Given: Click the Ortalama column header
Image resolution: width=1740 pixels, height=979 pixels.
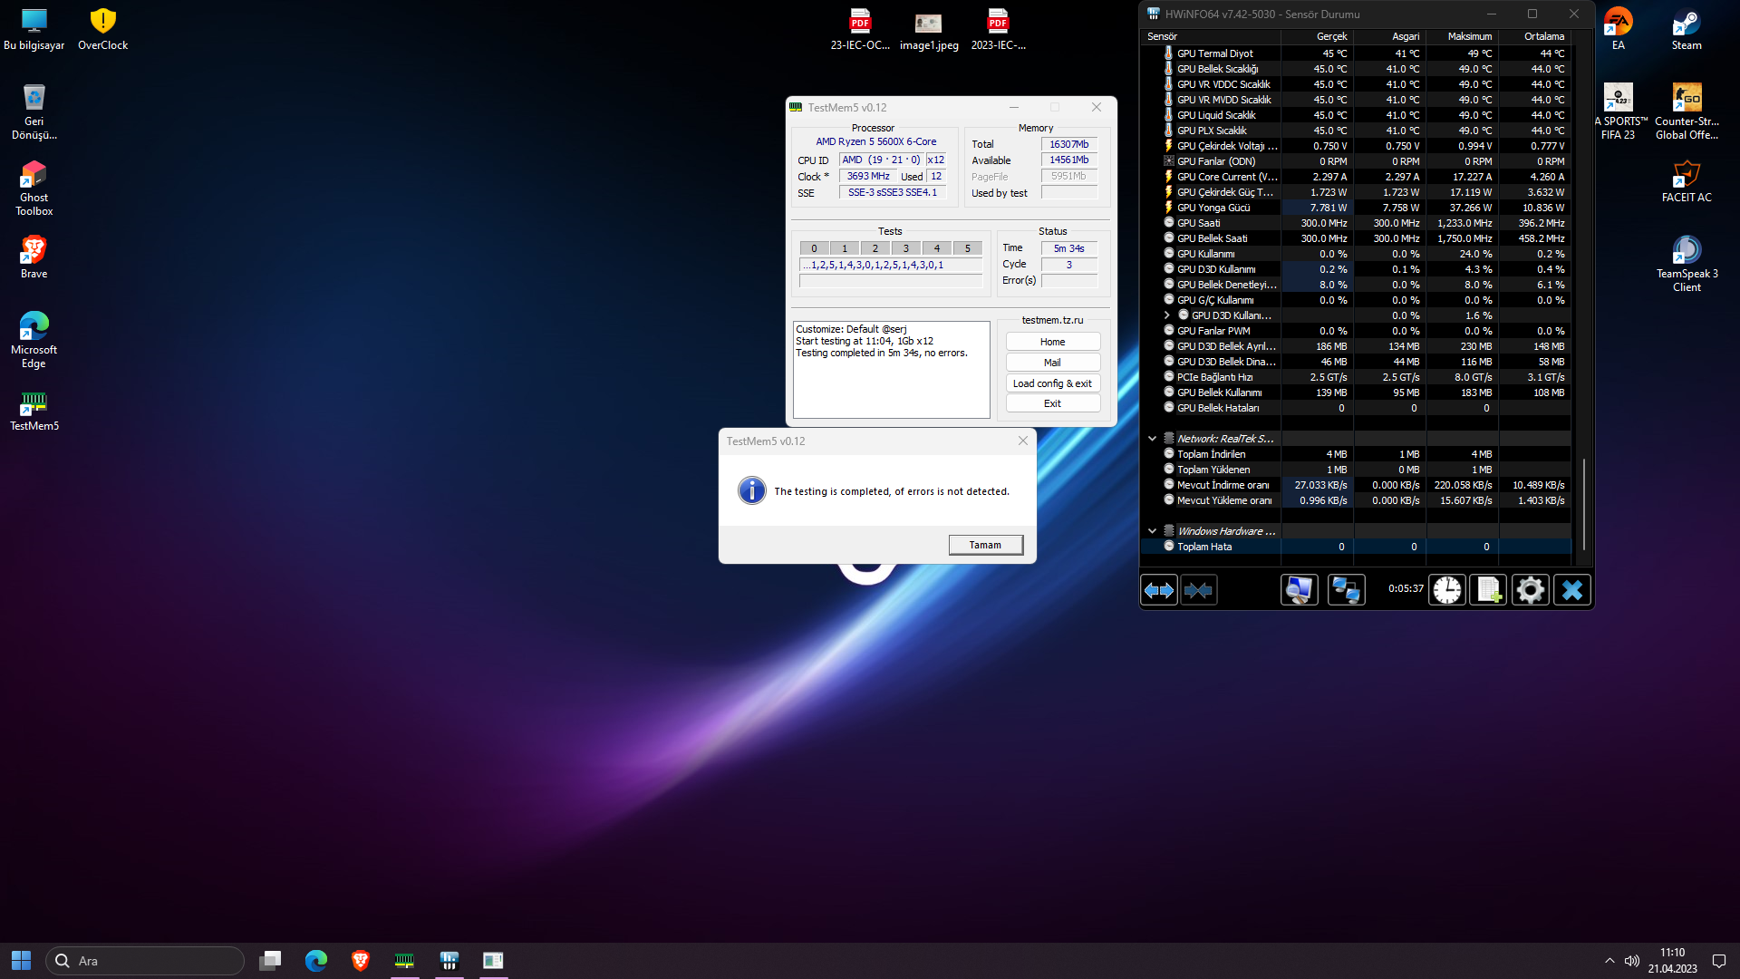Looking at the screenshot, I should (1543, 36).
